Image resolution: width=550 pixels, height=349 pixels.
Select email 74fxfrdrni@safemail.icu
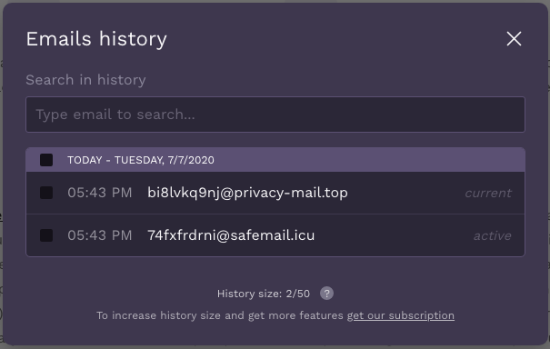(x=231, y=235)
